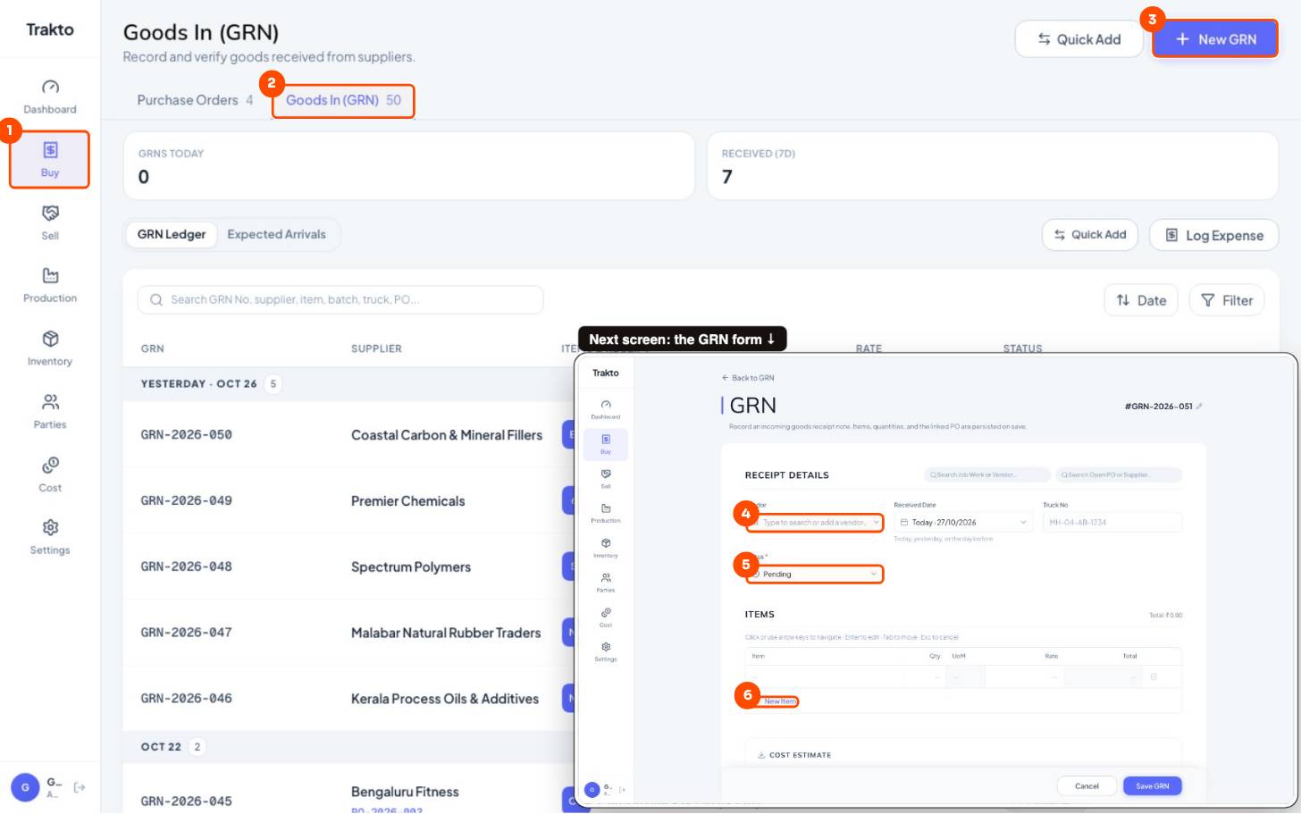1301x814 pixels.
Task: Open the Production factory icon
Action: (x=50, y=285)
